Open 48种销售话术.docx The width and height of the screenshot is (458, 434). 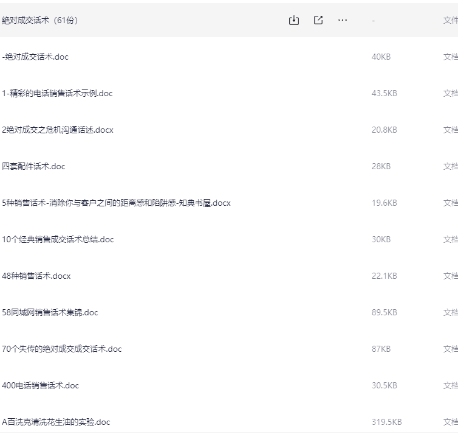tap(36, 276)
